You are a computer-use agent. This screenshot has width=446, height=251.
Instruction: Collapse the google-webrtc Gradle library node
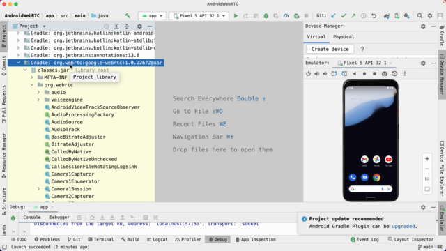[18, 63]
